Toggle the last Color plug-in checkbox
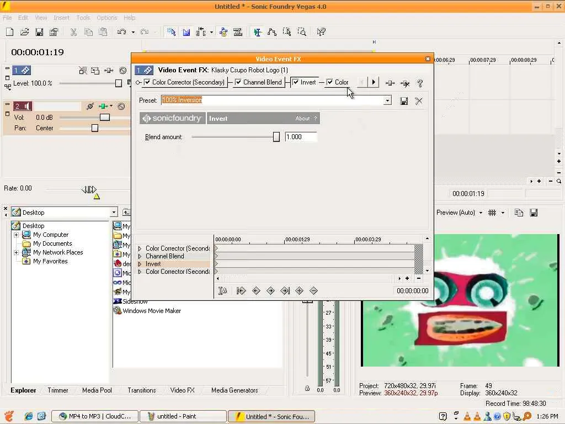This screenshot has width=565, height=424. coord(330,82)
